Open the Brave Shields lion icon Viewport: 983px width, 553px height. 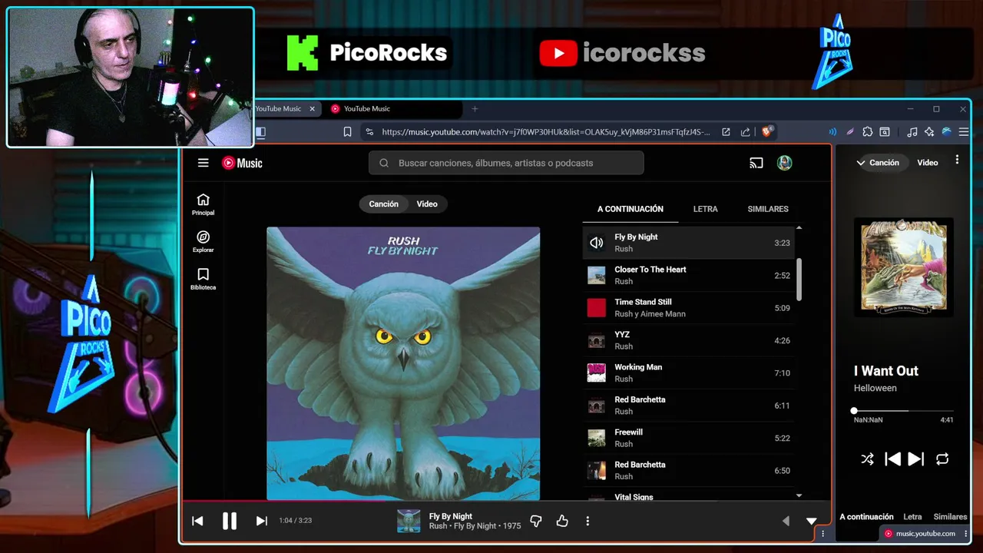click(x=766, y=131)
